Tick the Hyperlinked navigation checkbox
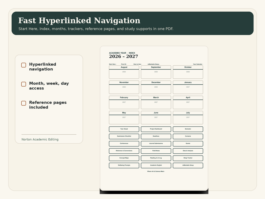 (x=23, y=65)
